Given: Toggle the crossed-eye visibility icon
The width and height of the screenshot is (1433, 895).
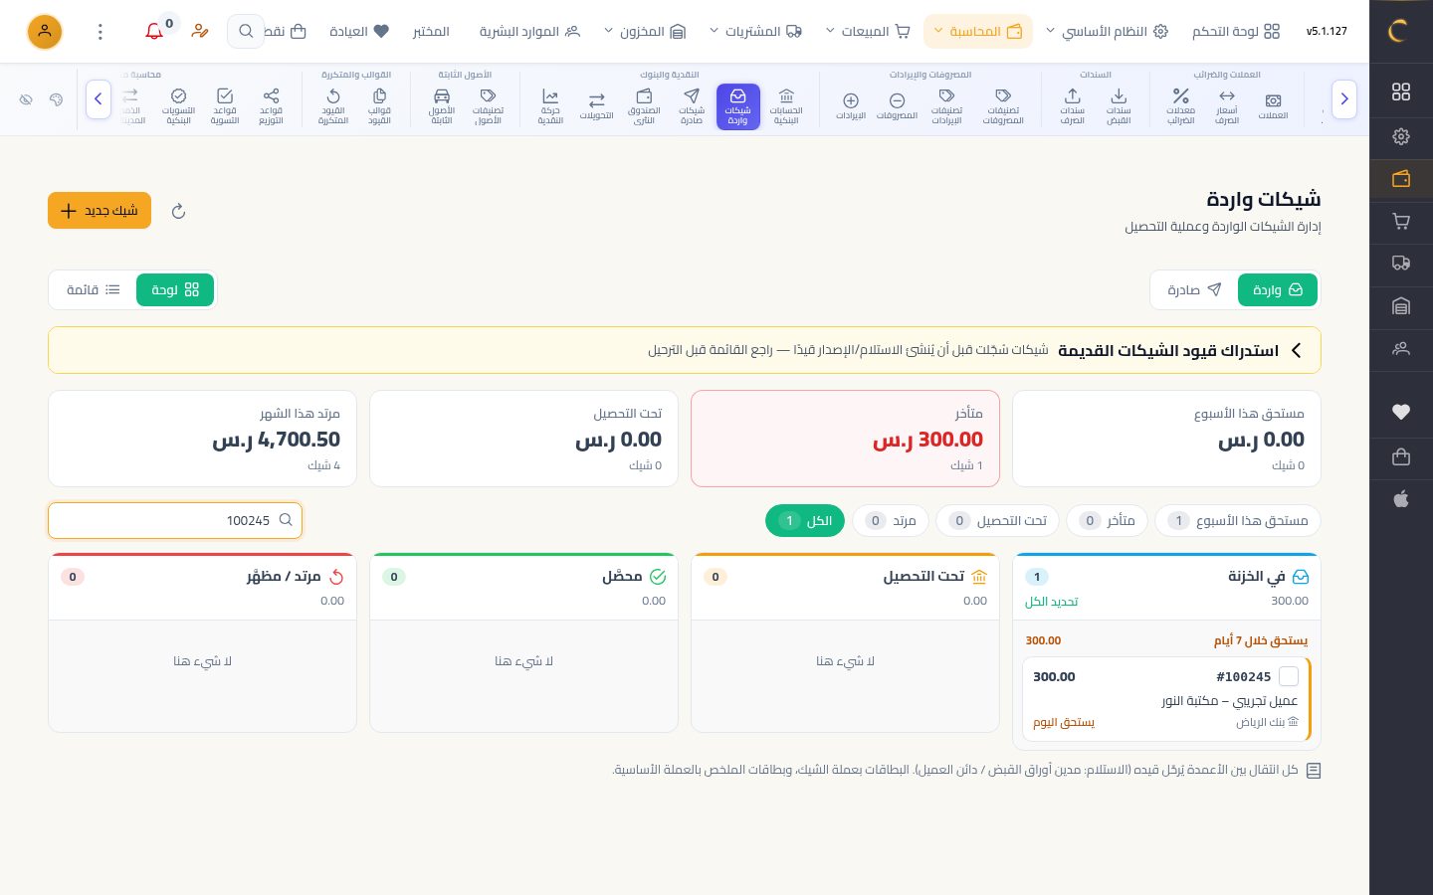Looking at the screenshot, I should coord(26,99).
